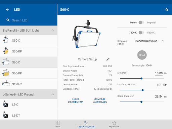Screen dimensions: 172x129
Task: Switch to Light Categories tab
Action: (86, 124)
